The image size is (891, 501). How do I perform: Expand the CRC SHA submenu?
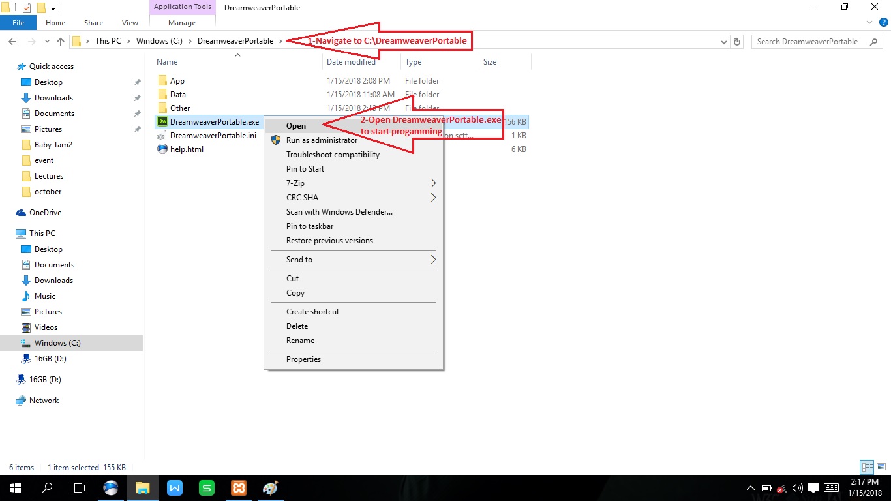tap(354, 198)
